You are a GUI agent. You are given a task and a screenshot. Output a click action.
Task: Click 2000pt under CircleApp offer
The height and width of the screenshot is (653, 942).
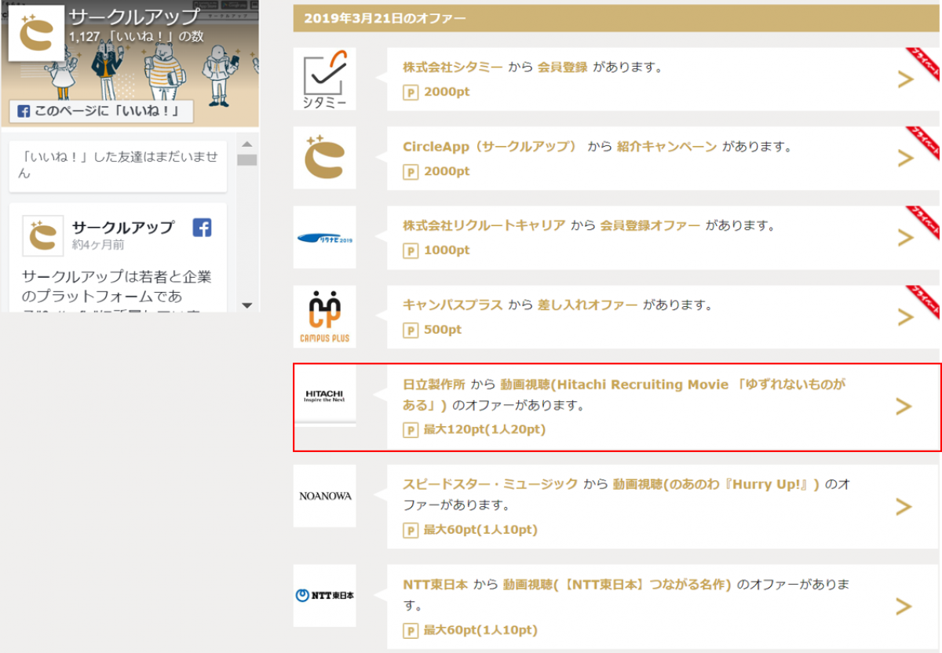[447, 171]
